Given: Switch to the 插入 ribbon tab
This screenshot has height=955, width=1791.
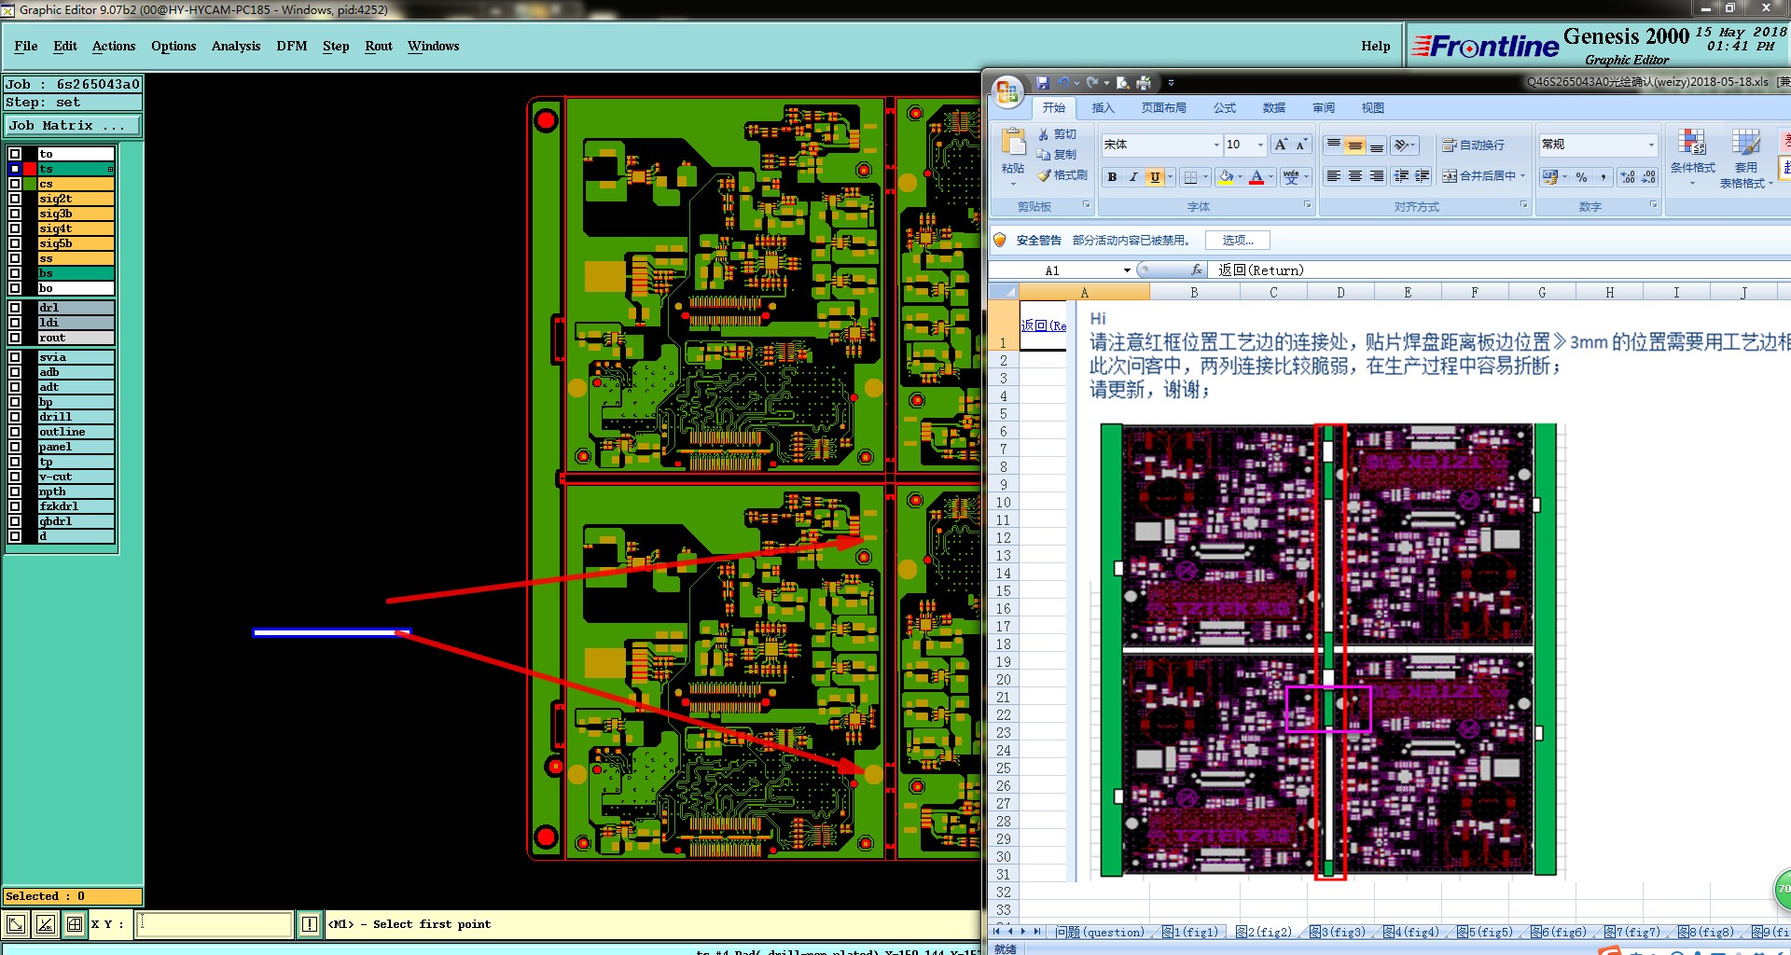Looking at the screenshot, I should point(1104,108).
